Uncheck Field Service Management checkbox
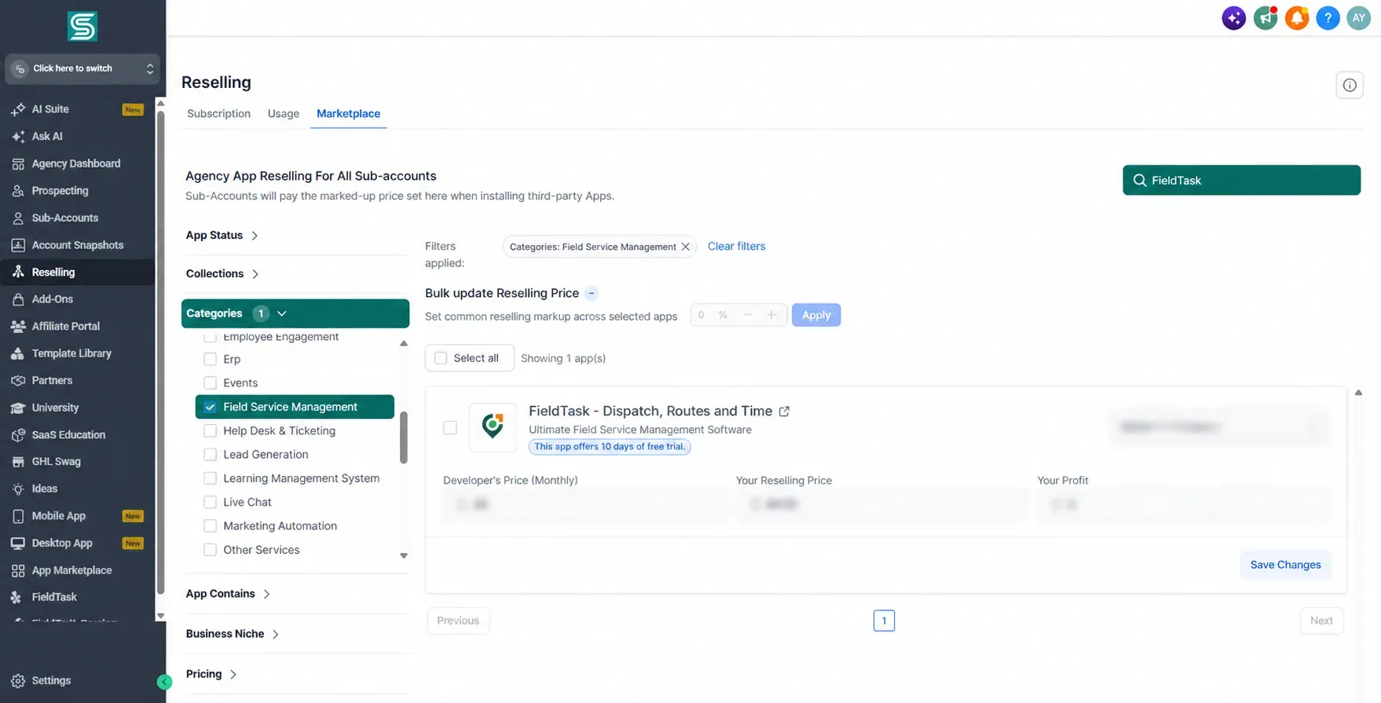The width and height of the screenshot is (1381, 703). (x=210, y=407)
